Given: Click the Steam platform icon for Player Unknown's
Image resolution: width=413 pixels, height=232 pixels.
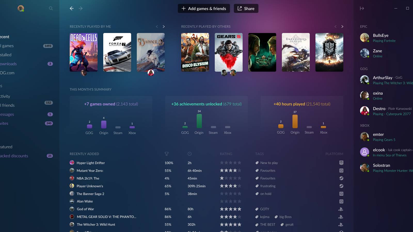Looking at the screenshot, I should click(x=341, y=186).
